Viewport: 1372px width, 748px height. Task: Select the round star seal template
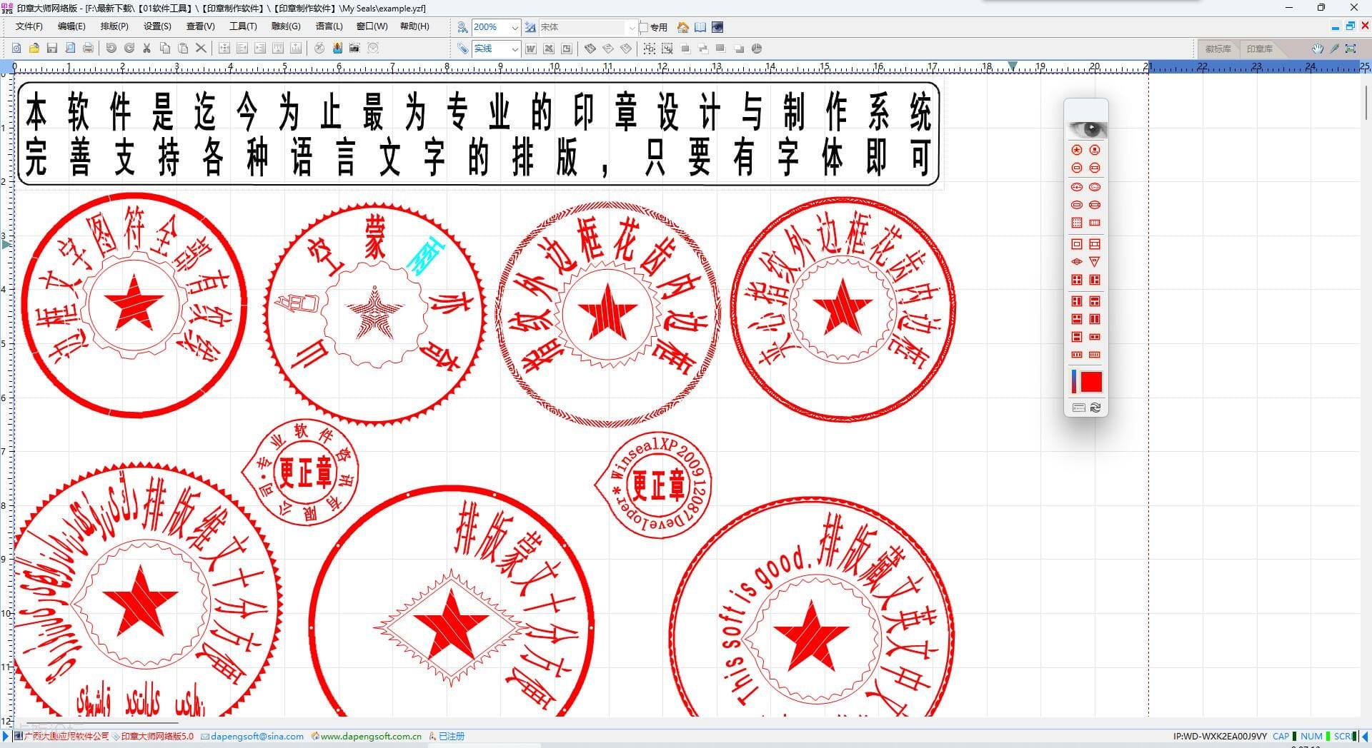[1077, 150]
